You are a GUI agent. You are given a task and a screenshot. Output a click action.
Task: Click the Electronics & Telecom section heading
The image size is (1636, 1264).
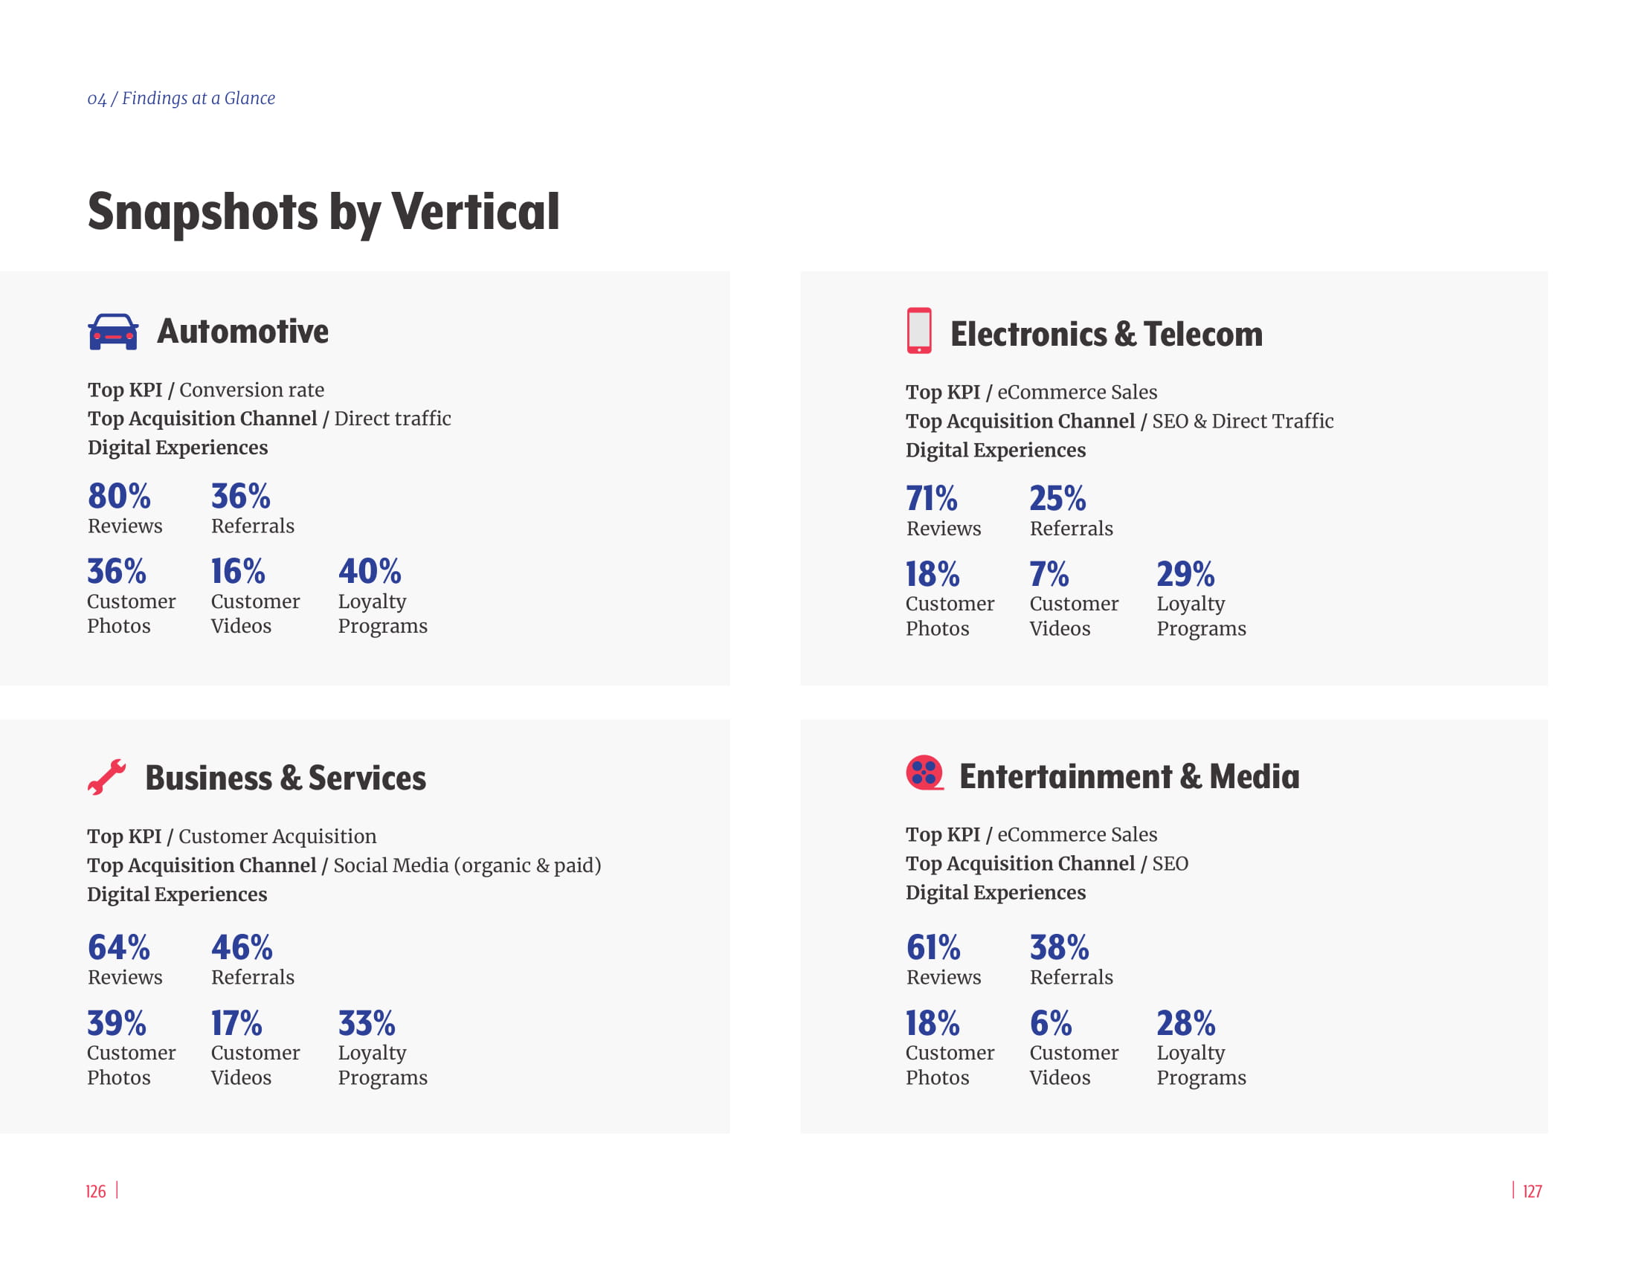pos(1106,334)
